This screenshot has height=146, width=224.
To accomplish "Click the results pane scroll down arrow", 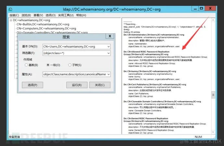I will 213,132.
